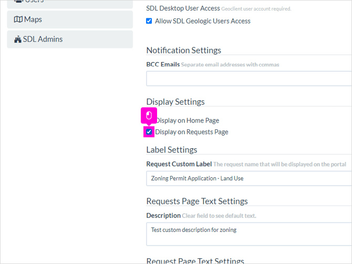Click the Label Settings section heading

[x=172, y=150]
